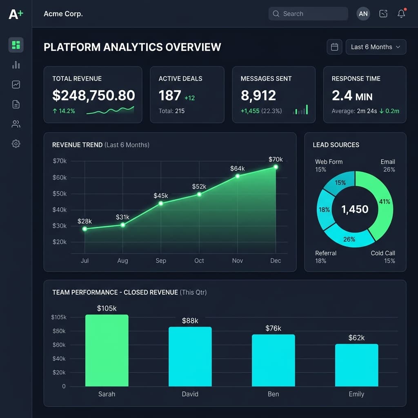Click the Total: 215 text

(171, 111)
